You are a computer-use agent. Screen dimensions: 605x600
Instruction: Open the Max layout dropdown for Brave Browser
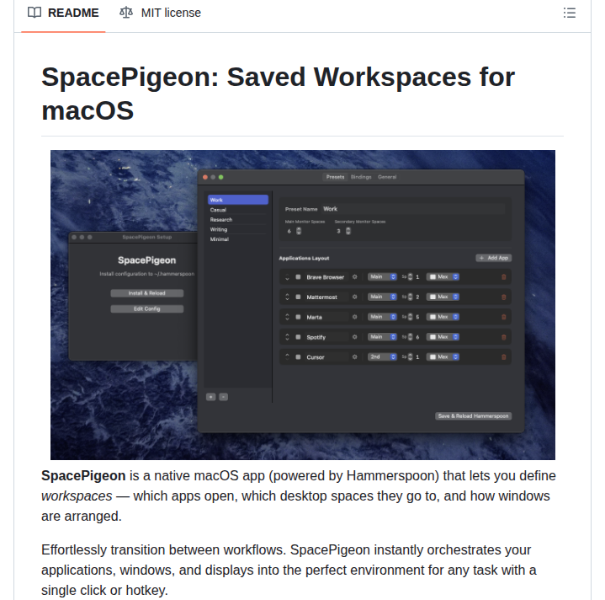tap(443, 276)
